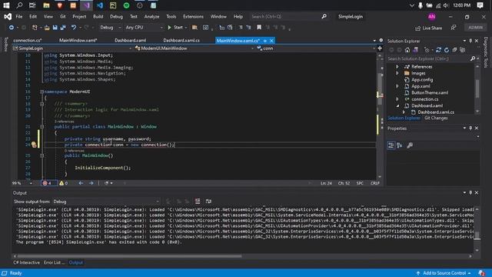
Task: Click Clear All icon in Output panel
Action: click(198, 202)
